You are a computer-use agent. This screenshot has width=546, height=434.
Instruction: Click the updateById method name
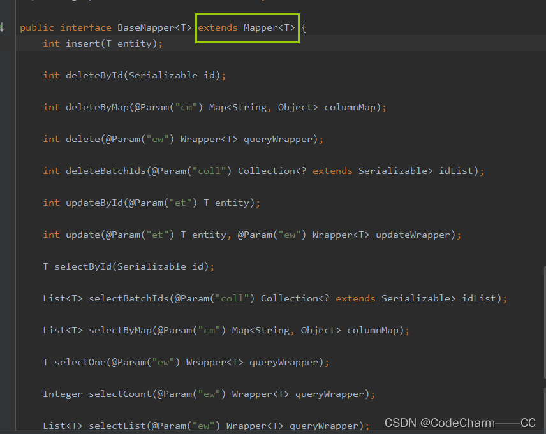coord(94,203)
